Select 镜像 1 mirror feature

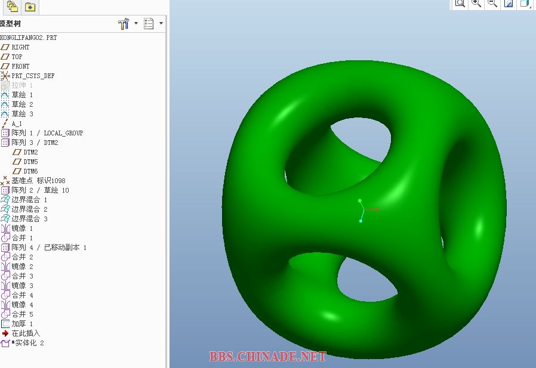(x=17, y=228)
